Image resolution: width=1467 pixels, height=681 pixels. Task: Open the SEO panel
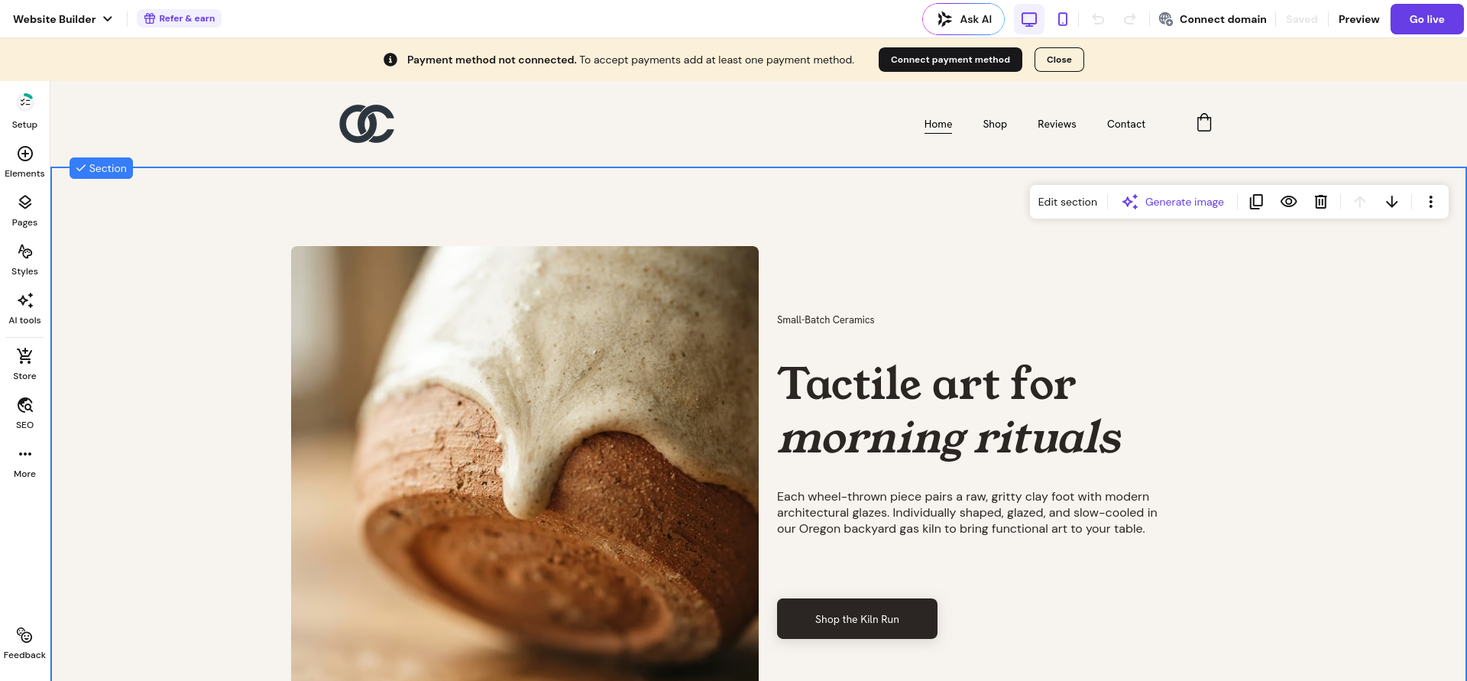click(24, 413)
